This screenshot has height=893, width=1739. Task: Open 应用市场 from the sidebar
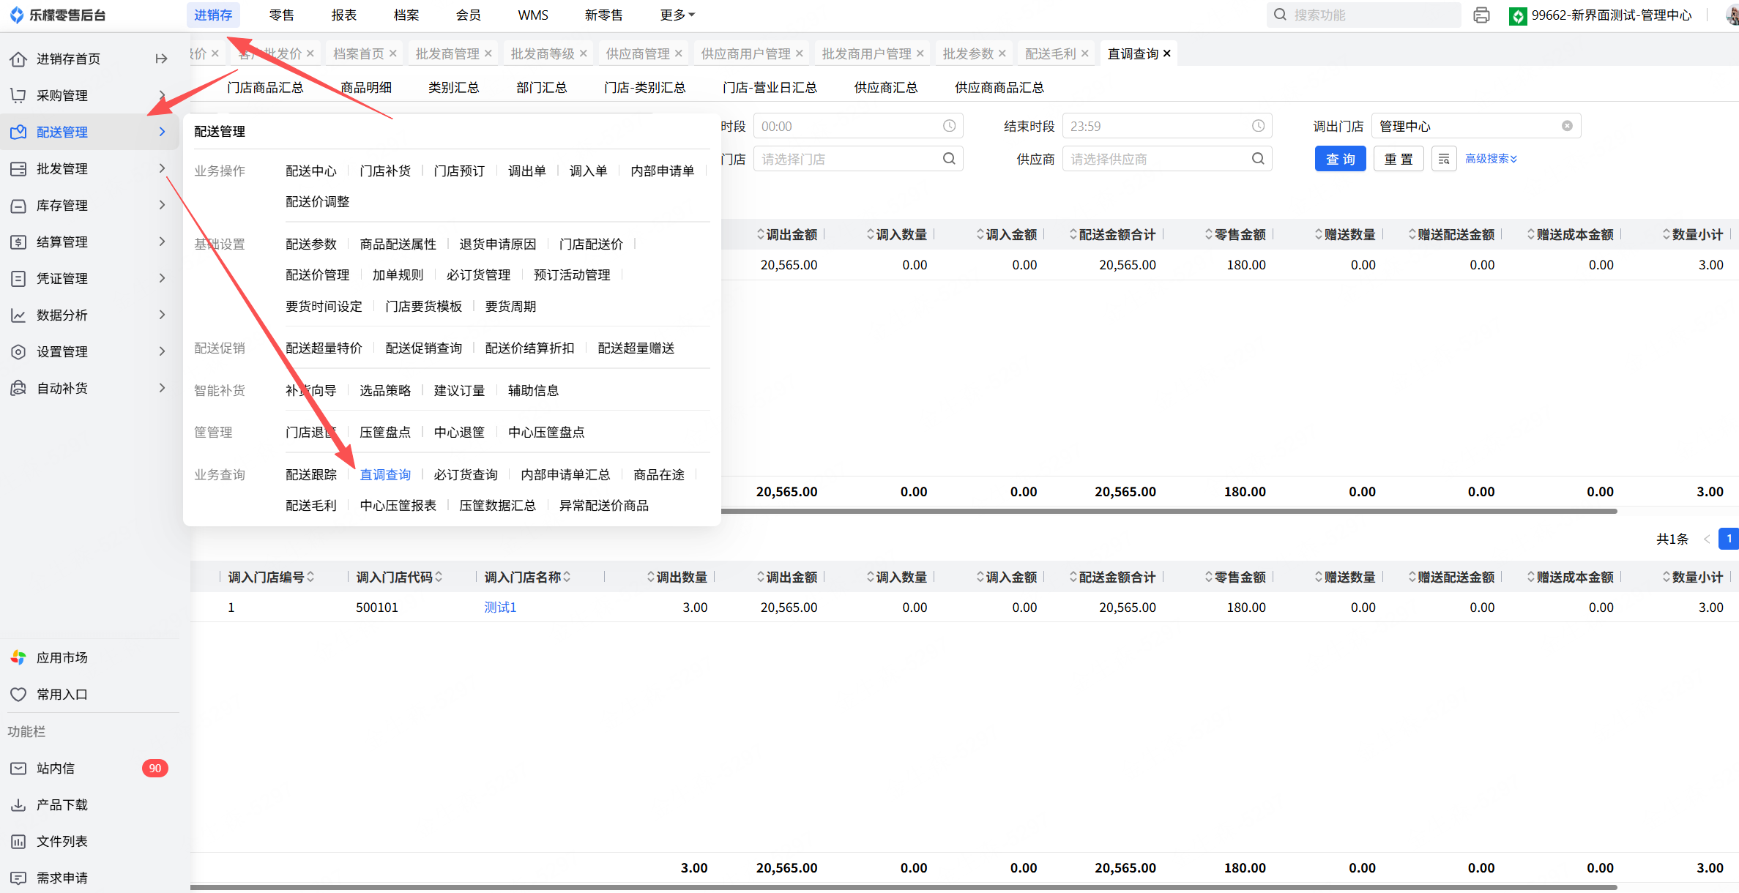click(62, 657)
